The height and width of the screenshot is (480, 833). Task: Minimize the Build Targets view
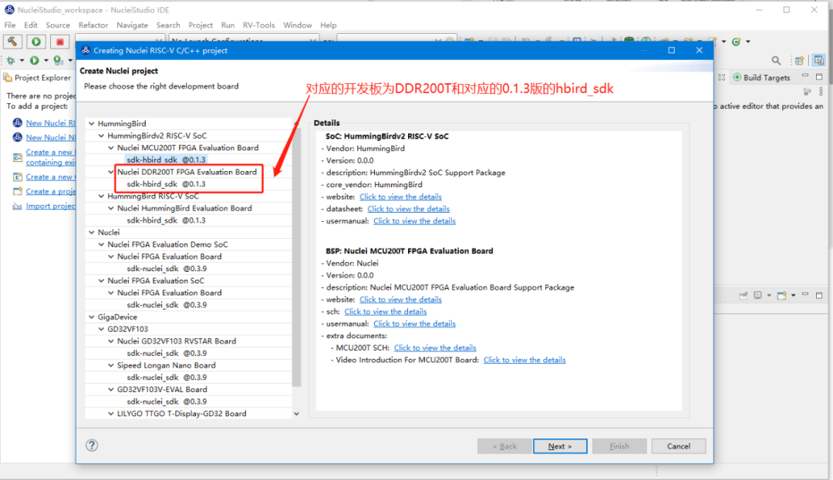click(x=805, y=76)
